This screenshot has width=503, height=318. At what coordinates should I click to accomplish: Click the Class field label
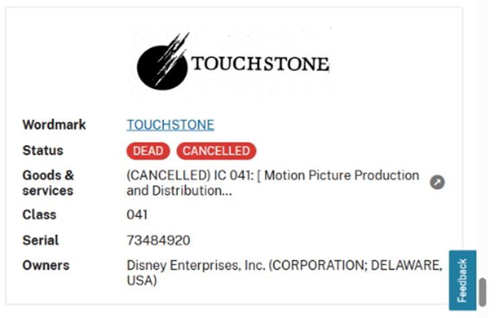point(39,215)
